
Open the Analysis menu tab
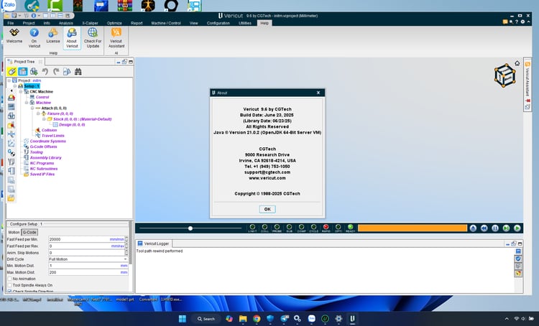coord(65,23)
